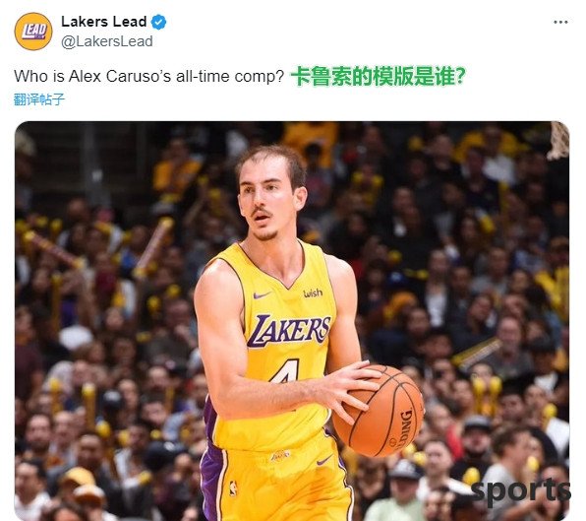Viewport: 586px width, 521px height.
Task: Open the three-dot more options menu
Action: (560, 23)
